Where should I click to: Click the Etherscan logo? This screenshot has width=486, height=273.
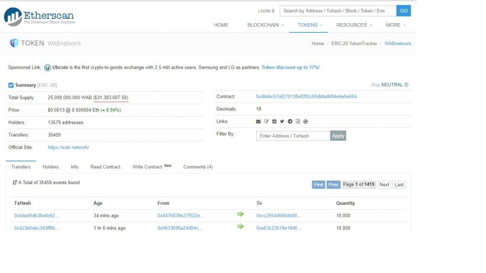40,17
